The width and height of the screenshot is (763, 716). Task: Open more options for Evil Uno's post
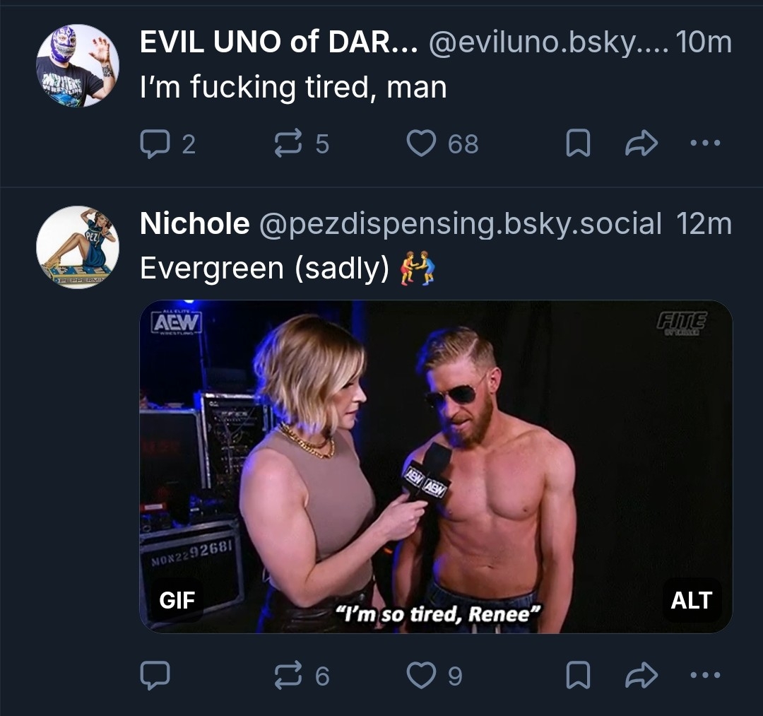(705, 143)
